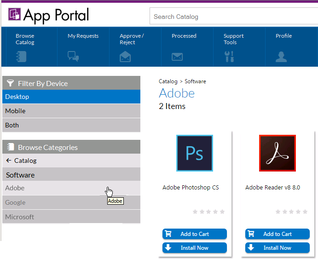Image resolution: width=318 pixels, height=264 pixels.
Task: Select the Browse Catalog menu label
Action: pos(25,39)
